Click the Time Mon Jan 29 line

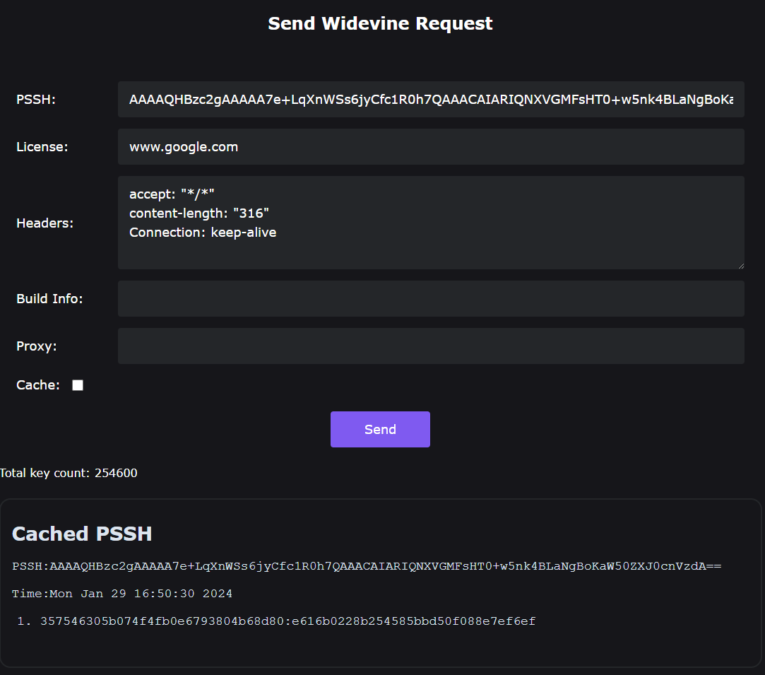pyautogui.click(x=122, y=594)
